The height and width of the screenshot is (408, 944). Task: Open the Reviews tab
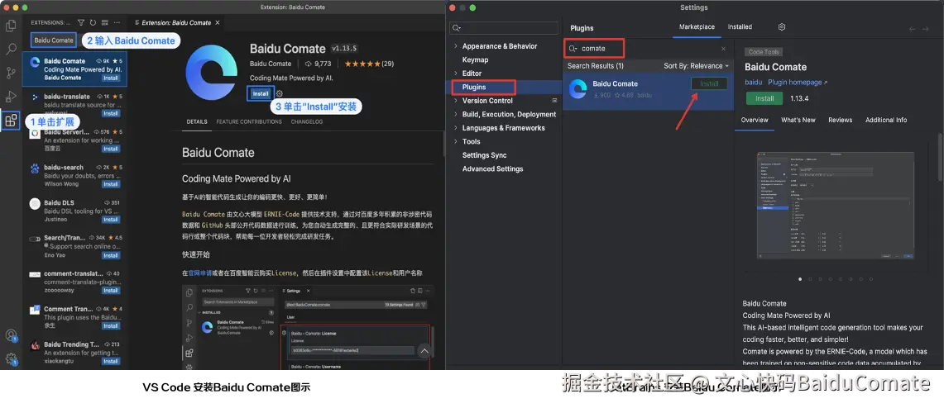pos(840,121)
